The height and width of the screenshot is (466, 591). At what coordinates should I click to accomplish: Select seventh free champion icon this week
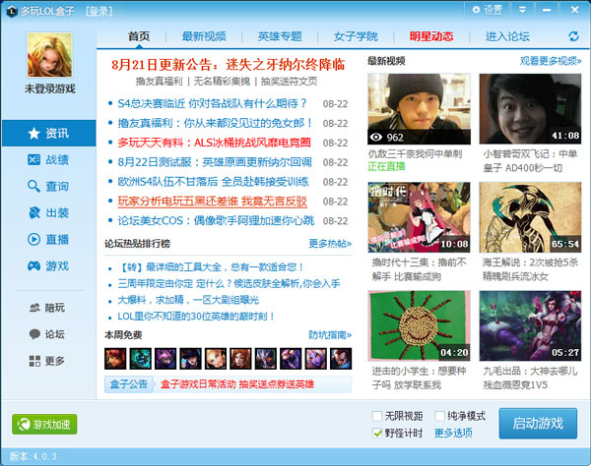[266, 359]
